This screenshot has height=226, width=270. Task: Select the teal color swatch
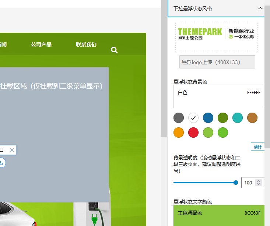[x=238, y=118]
